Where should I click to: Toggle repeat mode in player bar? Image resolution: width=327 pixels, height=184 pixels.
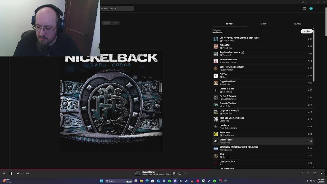308,173
